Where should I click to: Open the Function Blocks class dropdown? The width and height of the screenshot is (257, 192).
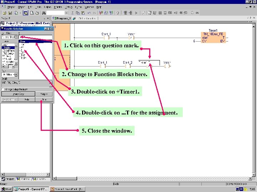(x=16, y=37)
